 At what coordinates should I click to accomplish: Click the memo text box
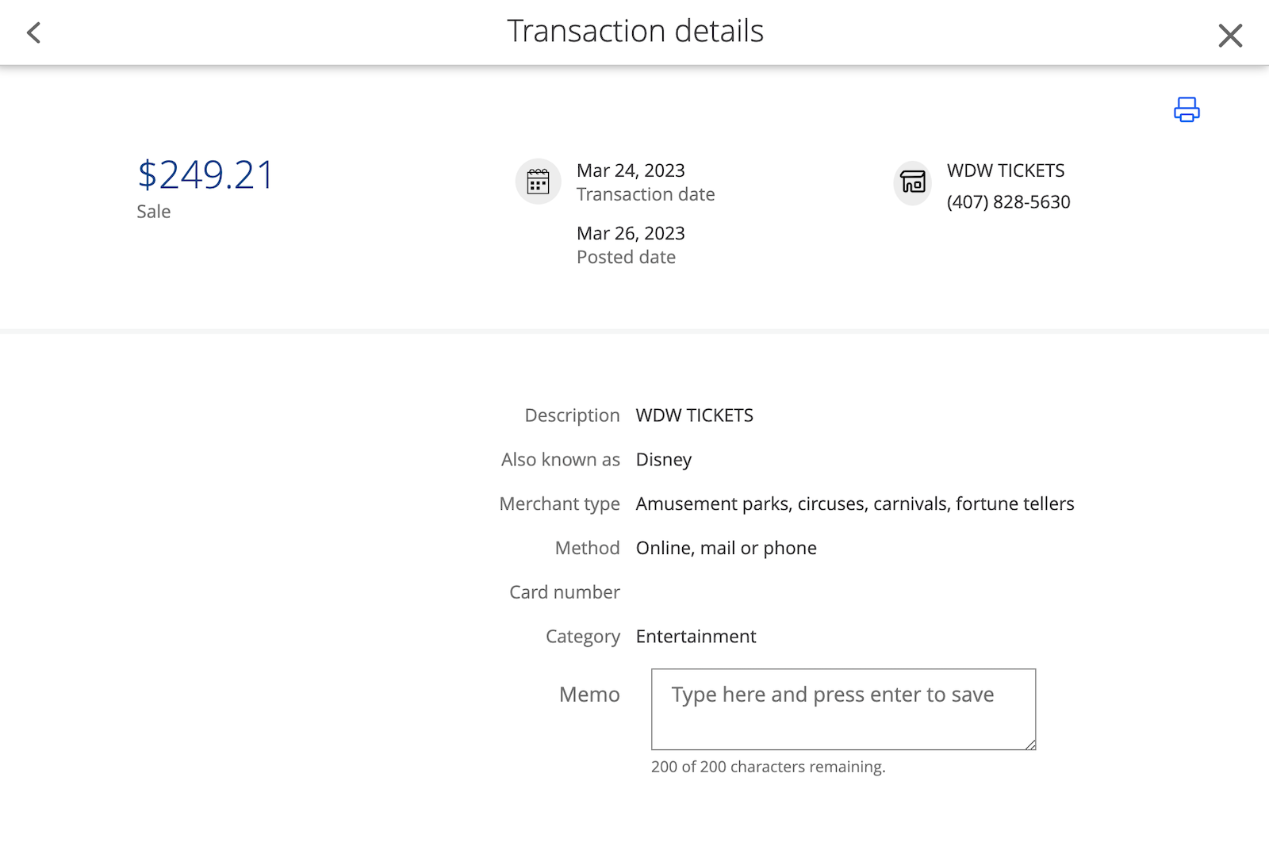842,709
